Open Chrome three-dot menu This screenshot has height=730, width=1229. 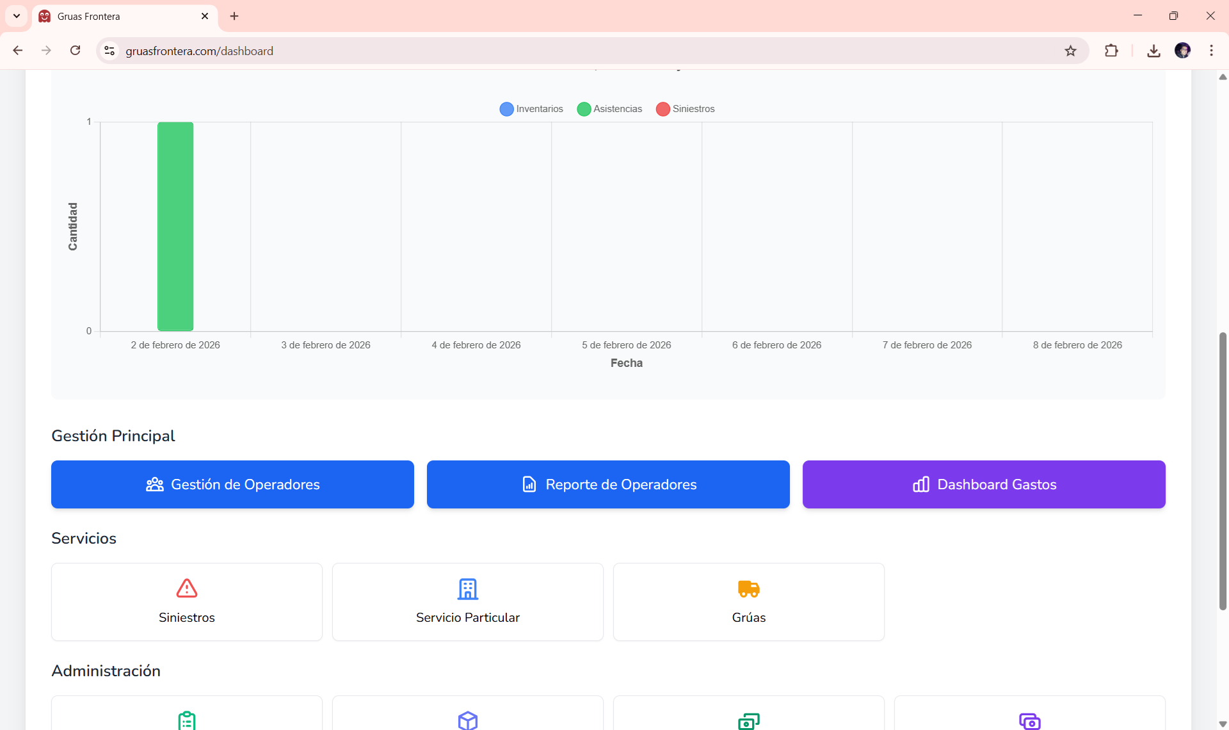coord(1211,51)
